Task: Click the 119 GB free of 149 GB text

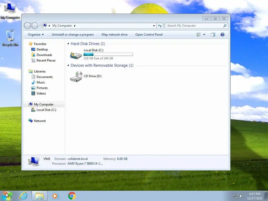Action: 98,58
